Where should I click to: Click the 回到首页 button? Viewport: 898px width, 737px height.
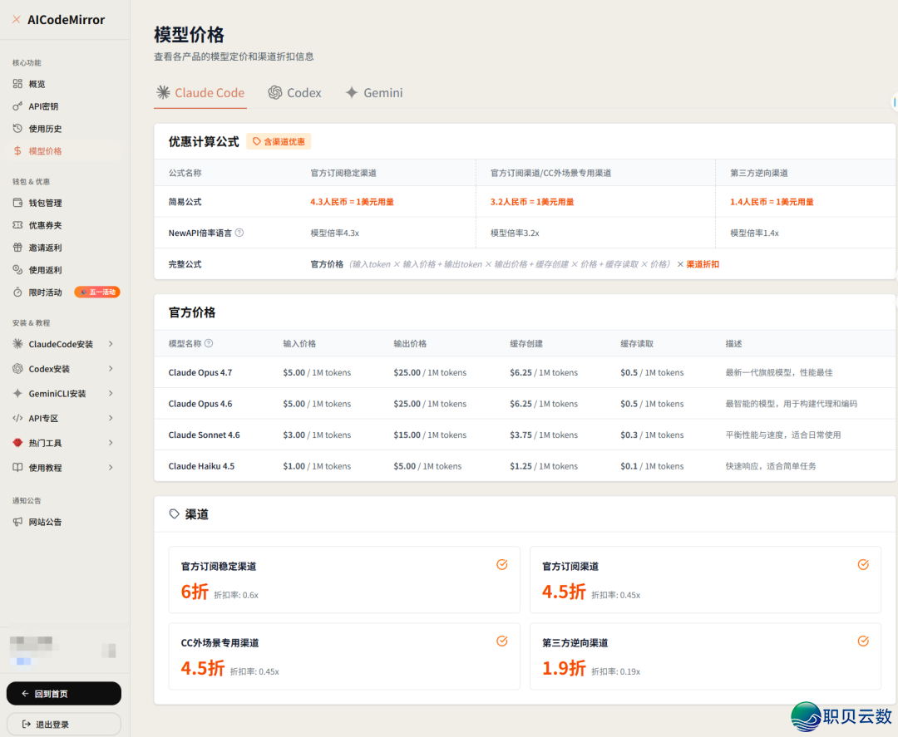pyautogui.click(x=64, y=694)
